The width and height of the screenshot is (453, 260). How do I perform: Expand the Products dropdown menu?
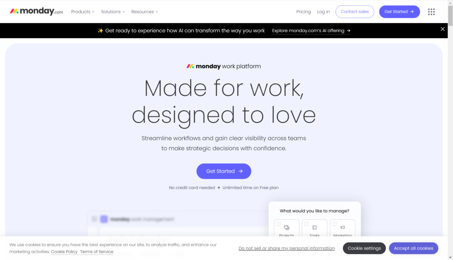tap(83, 12)
